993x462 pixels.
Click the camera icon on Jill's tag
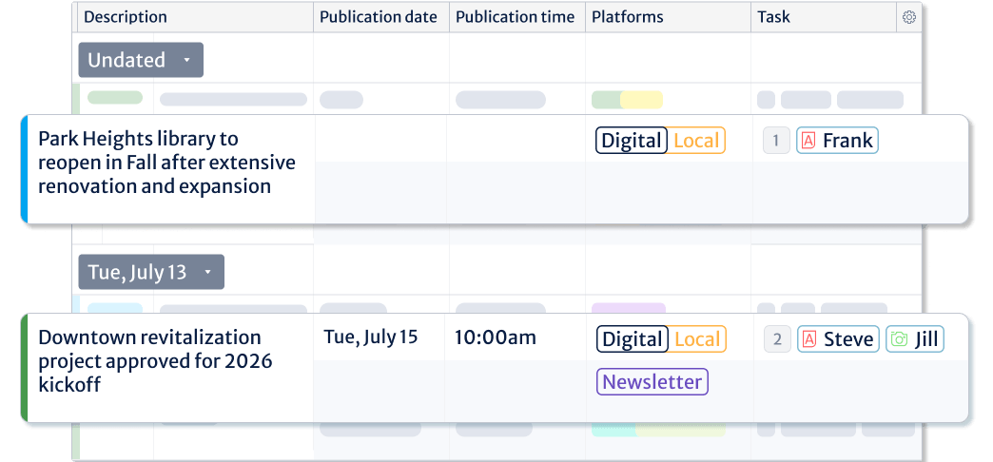899,339
